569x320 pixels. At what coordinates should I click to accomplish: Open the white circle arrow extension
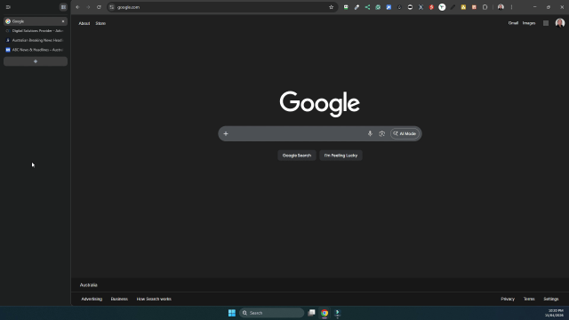[x=442, y=7]
